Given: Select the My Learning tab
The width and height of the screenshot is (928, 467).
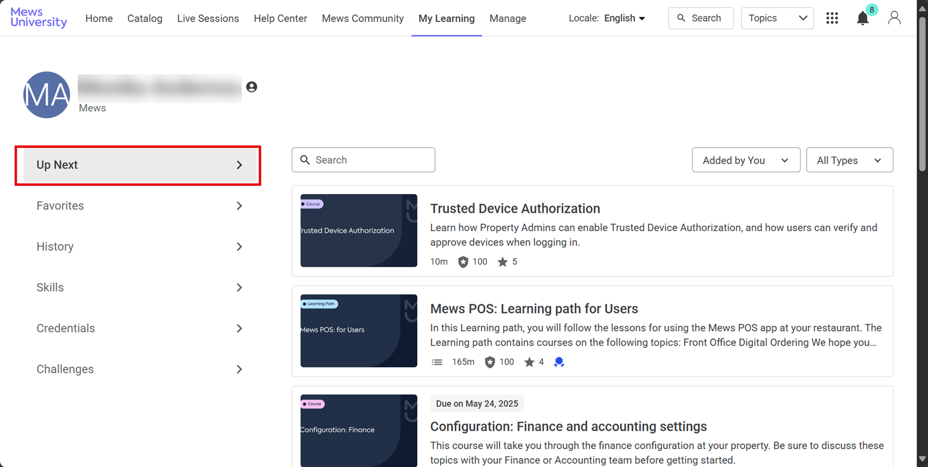Looking at the screenshot, I should click(x=446, y=18).
